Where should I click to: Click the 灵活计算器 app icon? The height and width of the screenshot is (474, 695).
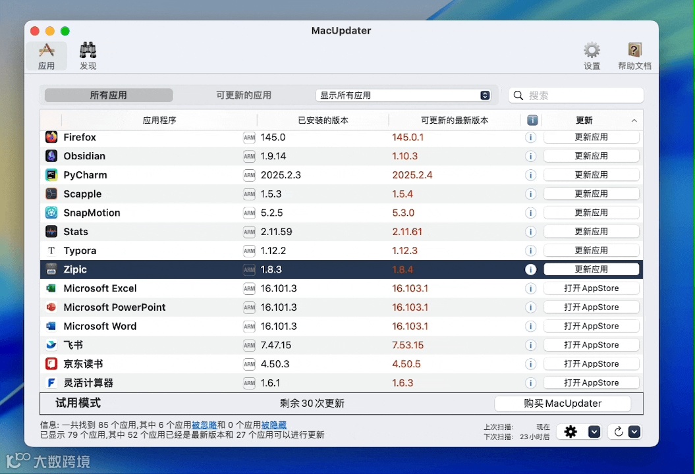51,382
